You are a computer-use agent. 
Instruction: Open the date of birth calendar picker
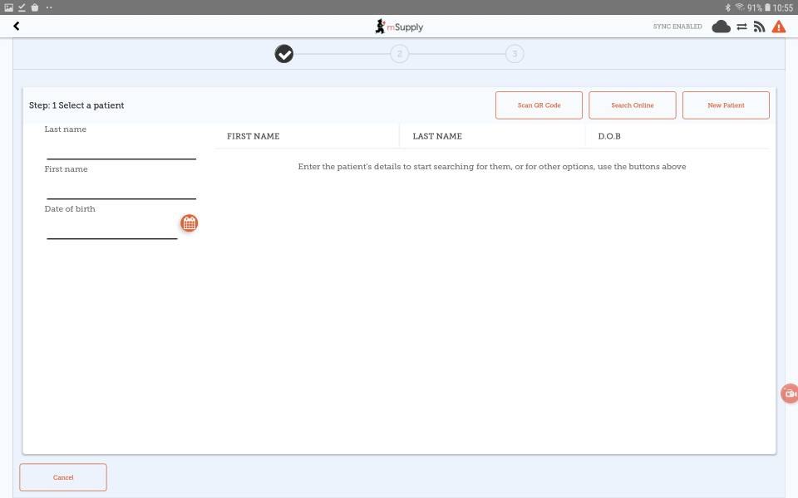click(190, 223)
